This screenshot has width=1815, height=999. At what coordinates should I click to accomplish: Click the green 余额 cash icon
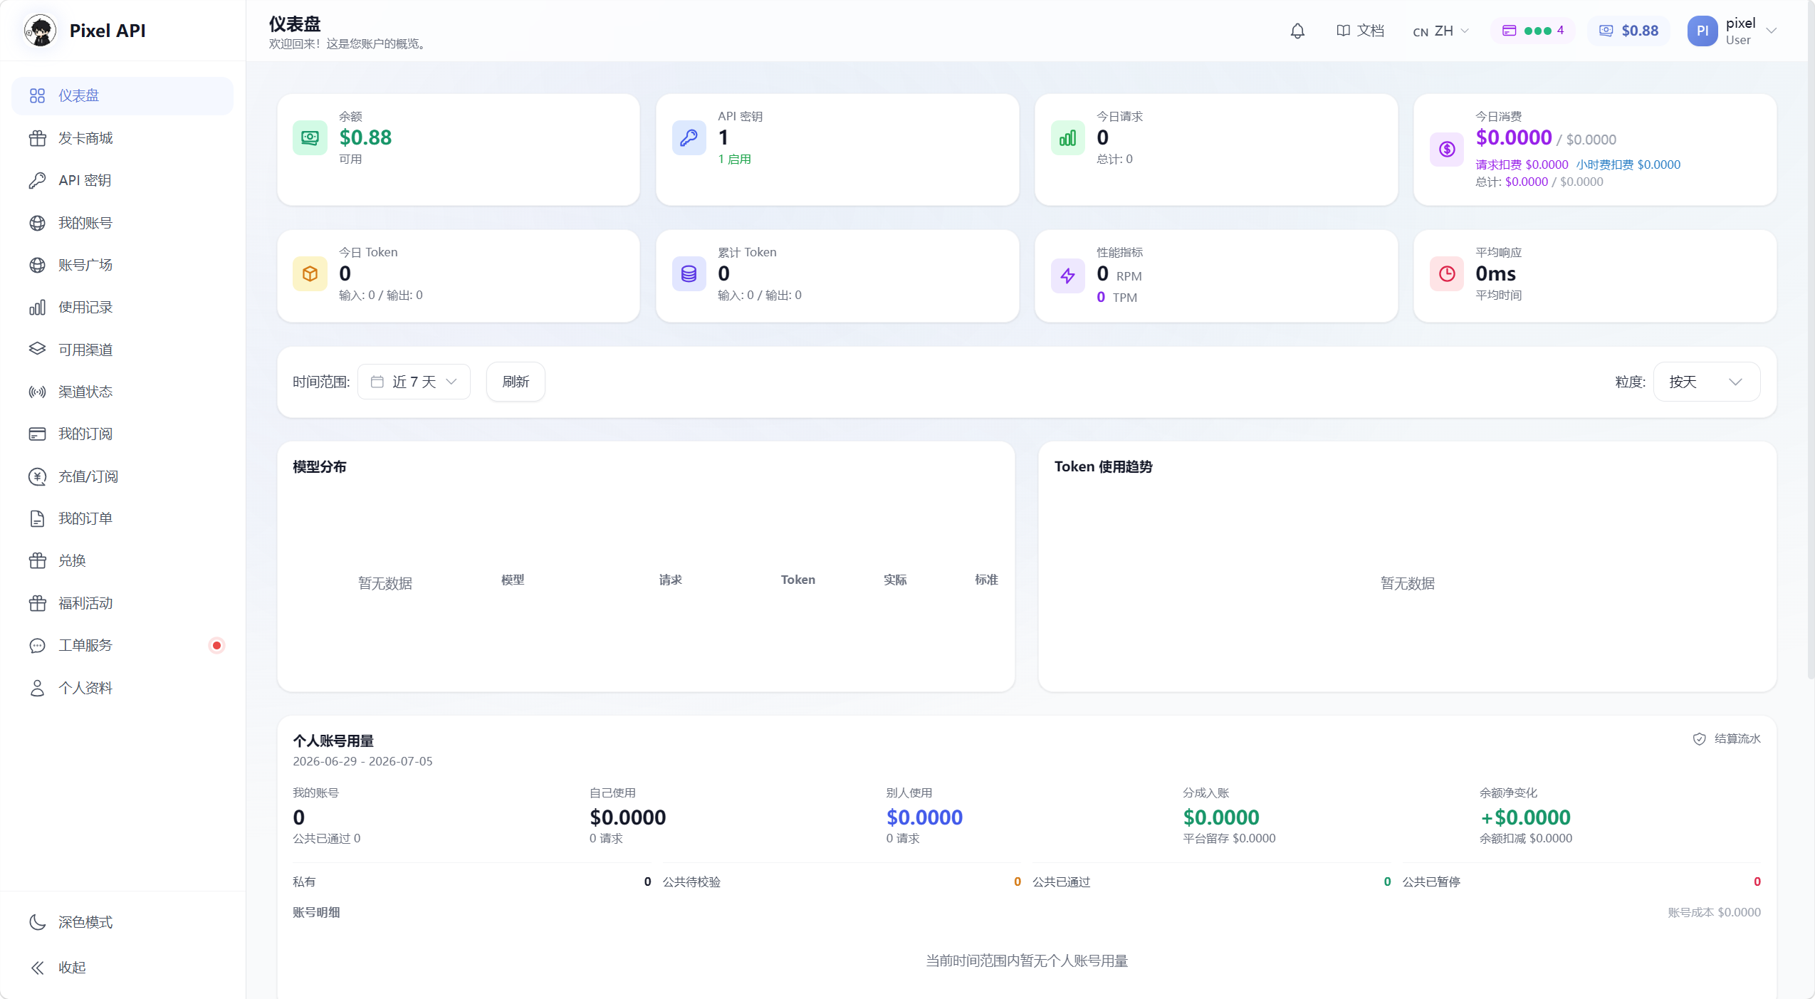310,137
